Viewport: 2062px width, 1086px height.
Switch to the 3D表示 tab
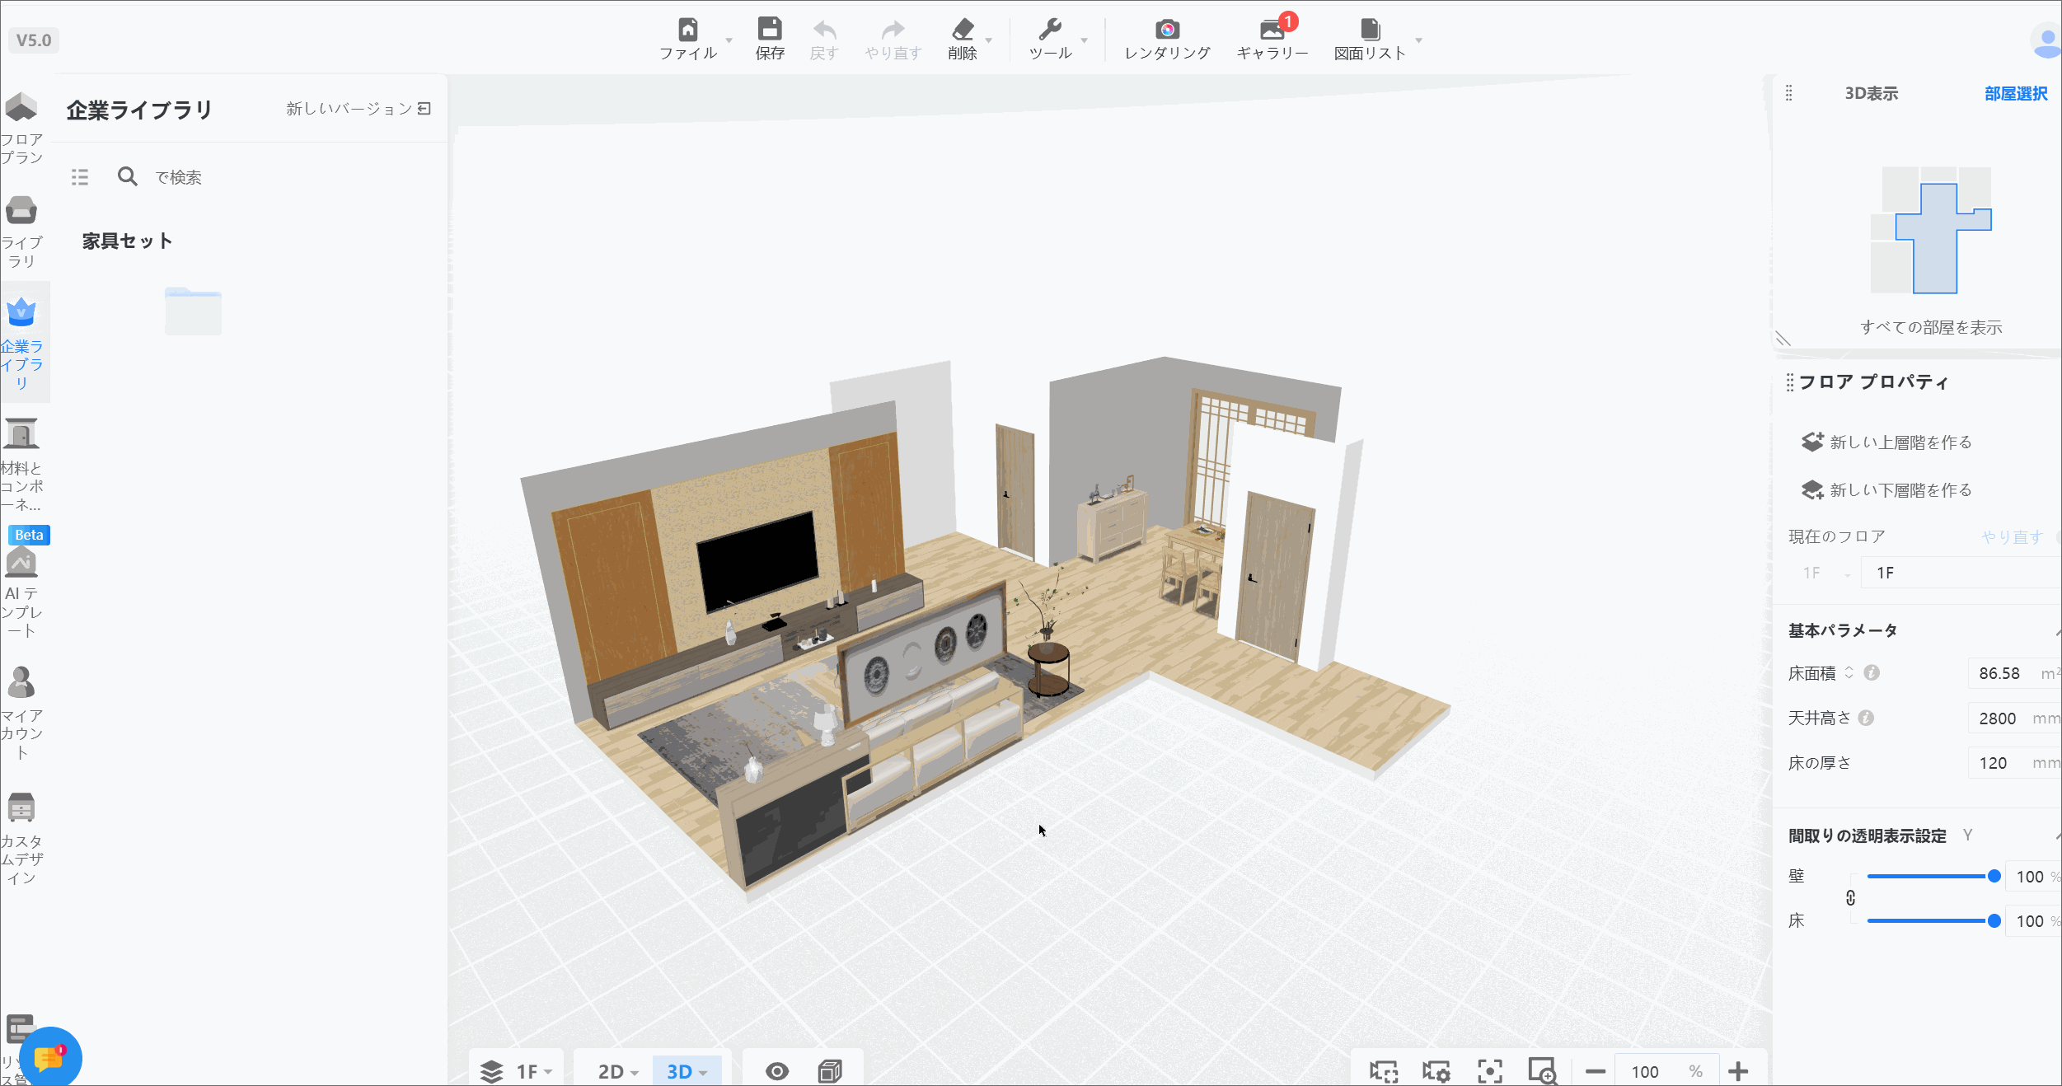tap(1871, 93)
